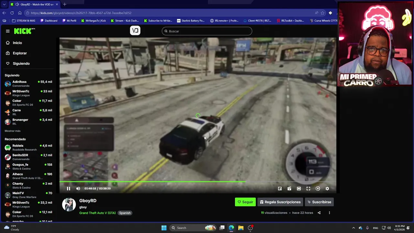The height and width of the screenshot is (233, 414).
Task: Click the Spanish language tag
Action: [125, 213]
